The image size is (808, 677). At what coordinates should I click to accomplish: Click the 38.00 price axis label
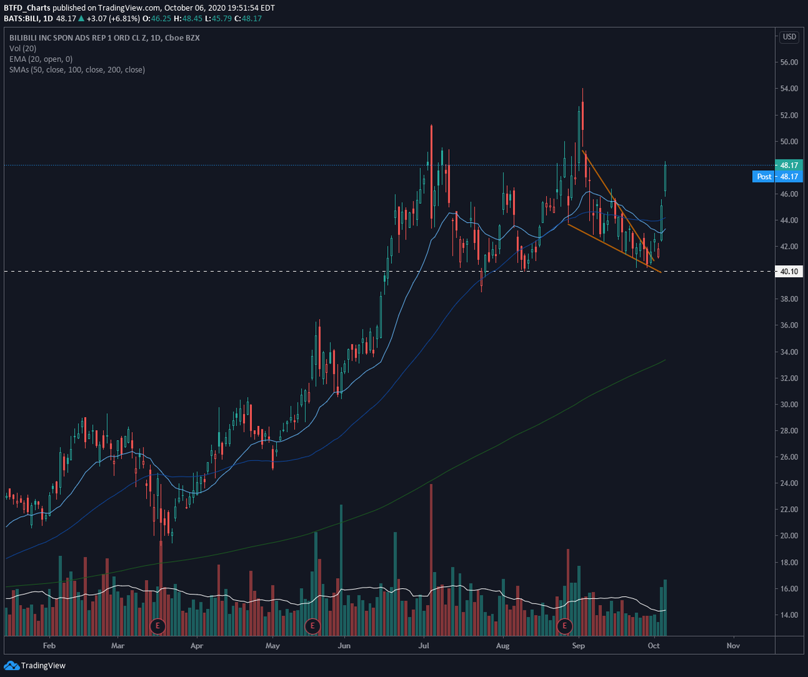coord(788,299)
